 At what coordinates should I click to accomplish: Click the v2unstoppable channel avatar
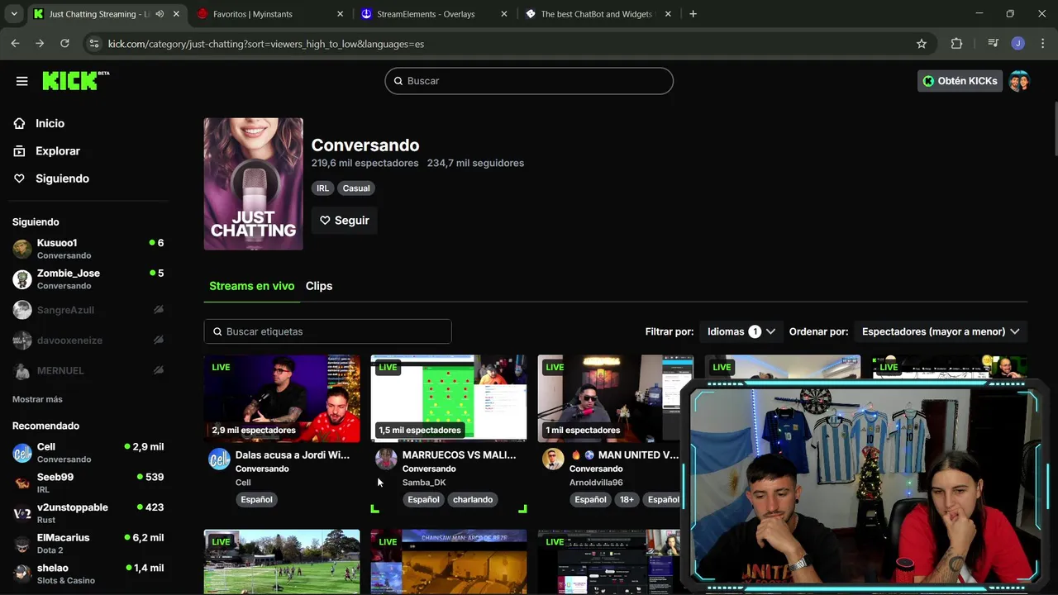tap(22, 513)
